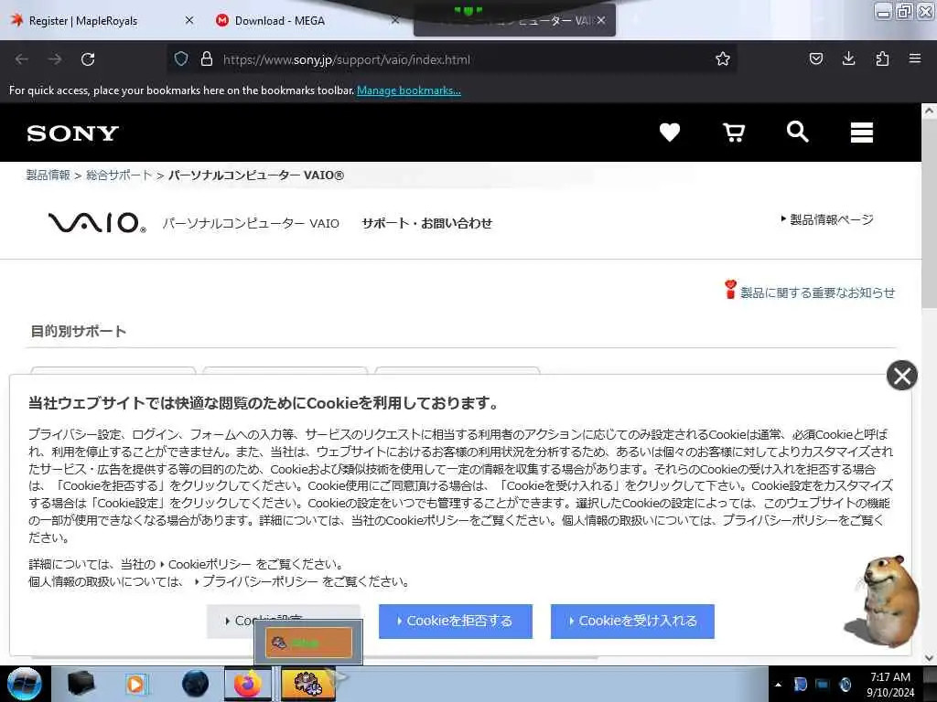
Task: Click the mushroom game taskbar icon
Action: tap(308, 684)
